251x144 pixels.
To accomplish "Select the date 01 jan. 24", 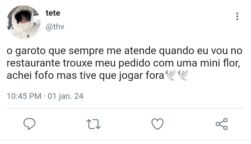I will [66, 96].
